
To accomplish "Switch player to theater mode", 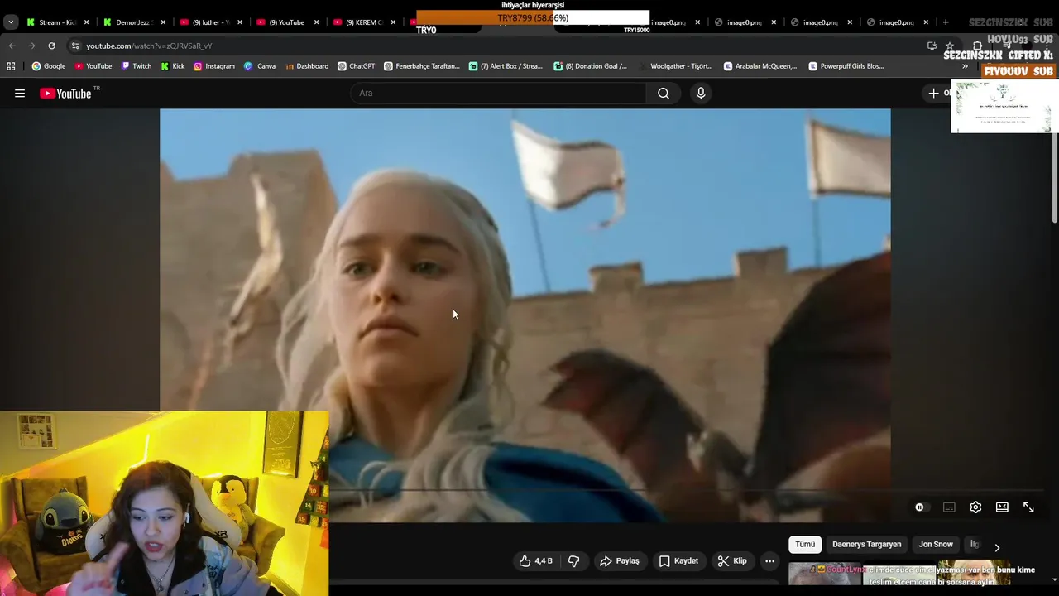I will pos(1002,507).
